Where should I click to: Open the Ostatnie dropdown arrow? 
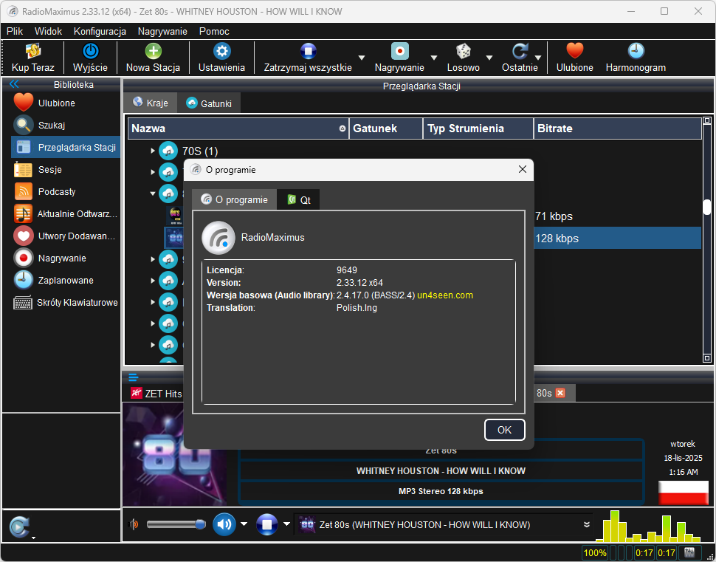(x=538, y=58)
